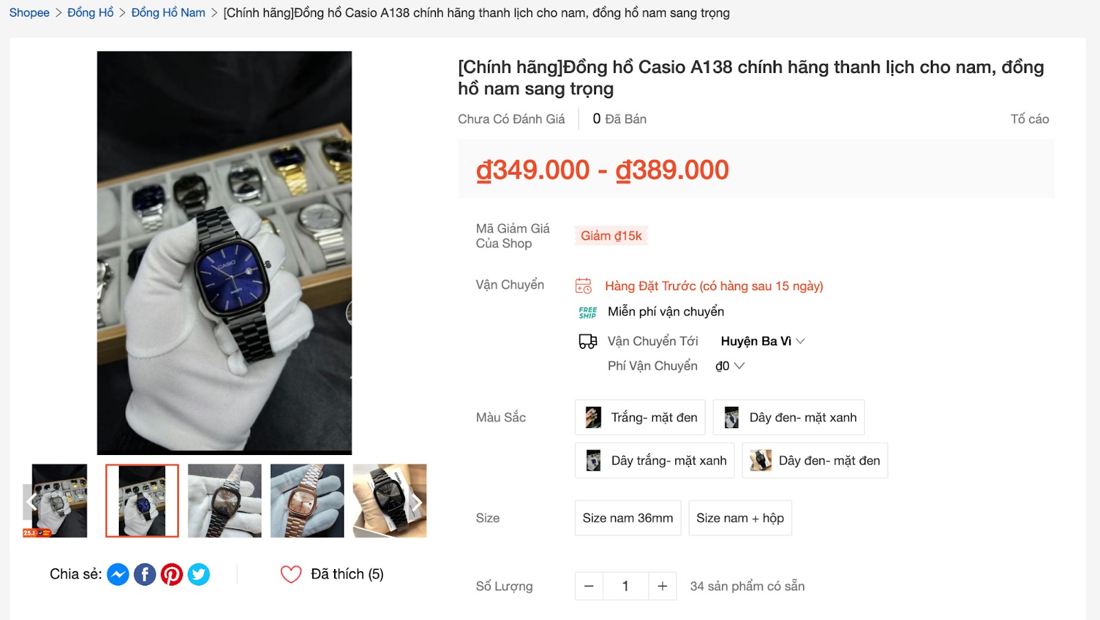The height and width of the screenshot is (620, 1100).
Task: Select the 'Dây đen- mặt xanh' color option
Action: point(788,417)
